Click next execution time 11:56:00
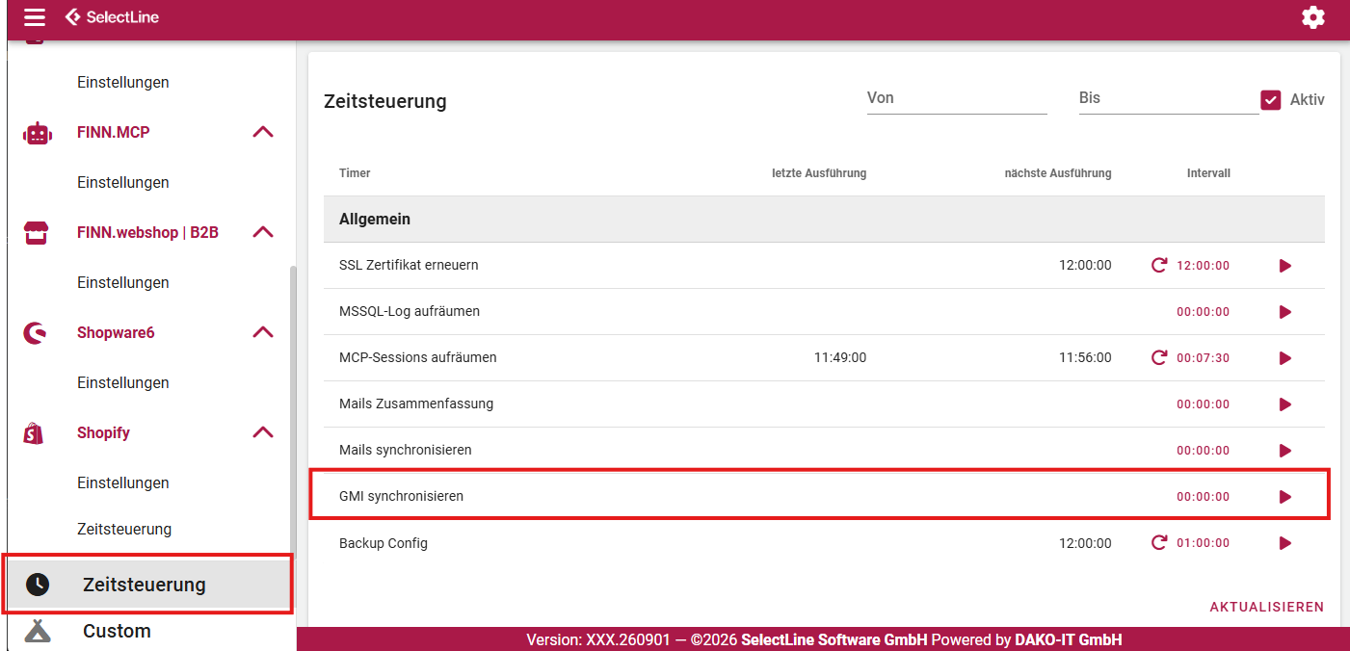This screenshot has height=651, width=1350. coord(1085,358)
